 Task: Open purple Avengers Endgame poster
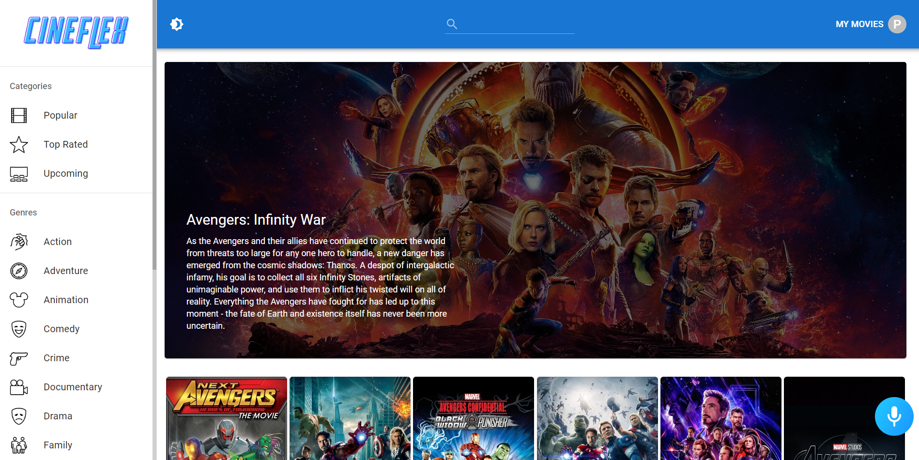coord(721,418)
